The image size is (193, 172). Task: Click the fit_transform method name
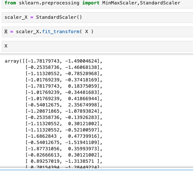pos(61,32)
